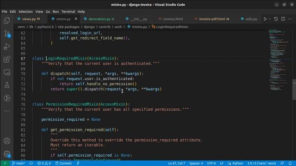Image resolution: width=296 pixels, height=166 pixels.
Task: Switch to invoice-pdf.html tab
Action: tap(212, 19)
